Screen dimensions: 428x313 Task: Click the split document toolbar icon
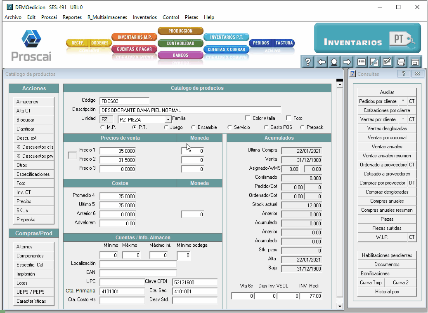374,62
